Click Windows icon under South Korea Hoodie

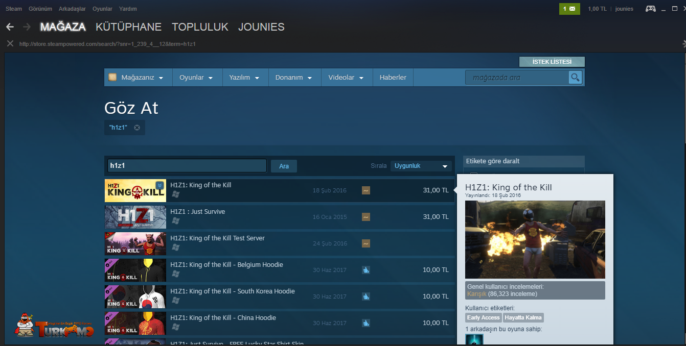(x=176, y=301)
